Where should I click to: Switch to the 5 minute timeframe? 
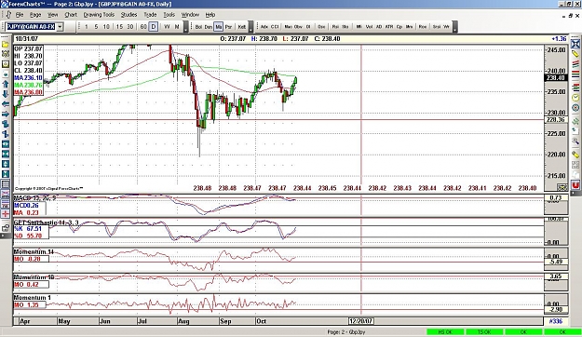(96, 27)
